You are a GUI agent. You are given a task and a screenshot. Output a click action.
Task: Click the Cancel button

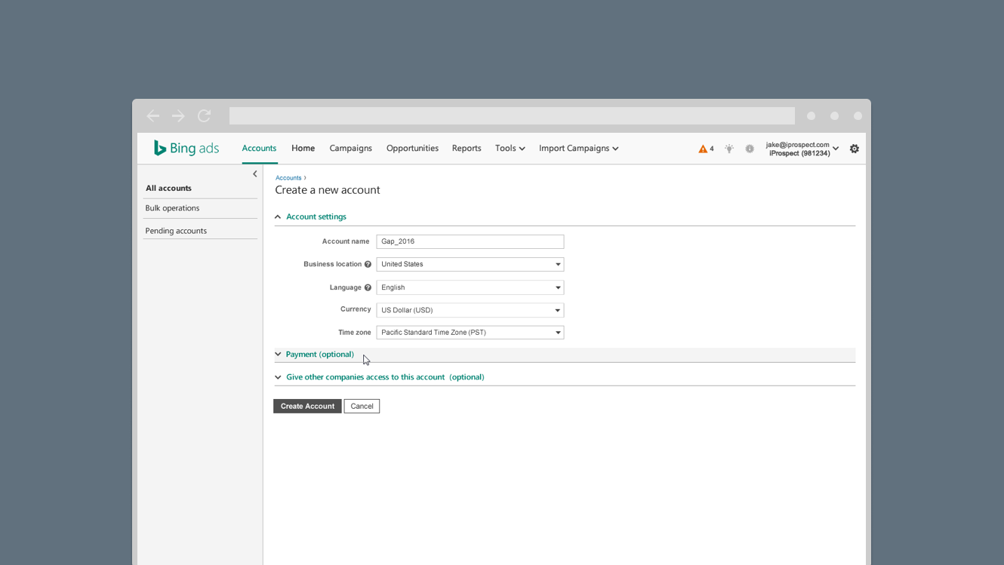pyautogui.click(x=362, y=406)
